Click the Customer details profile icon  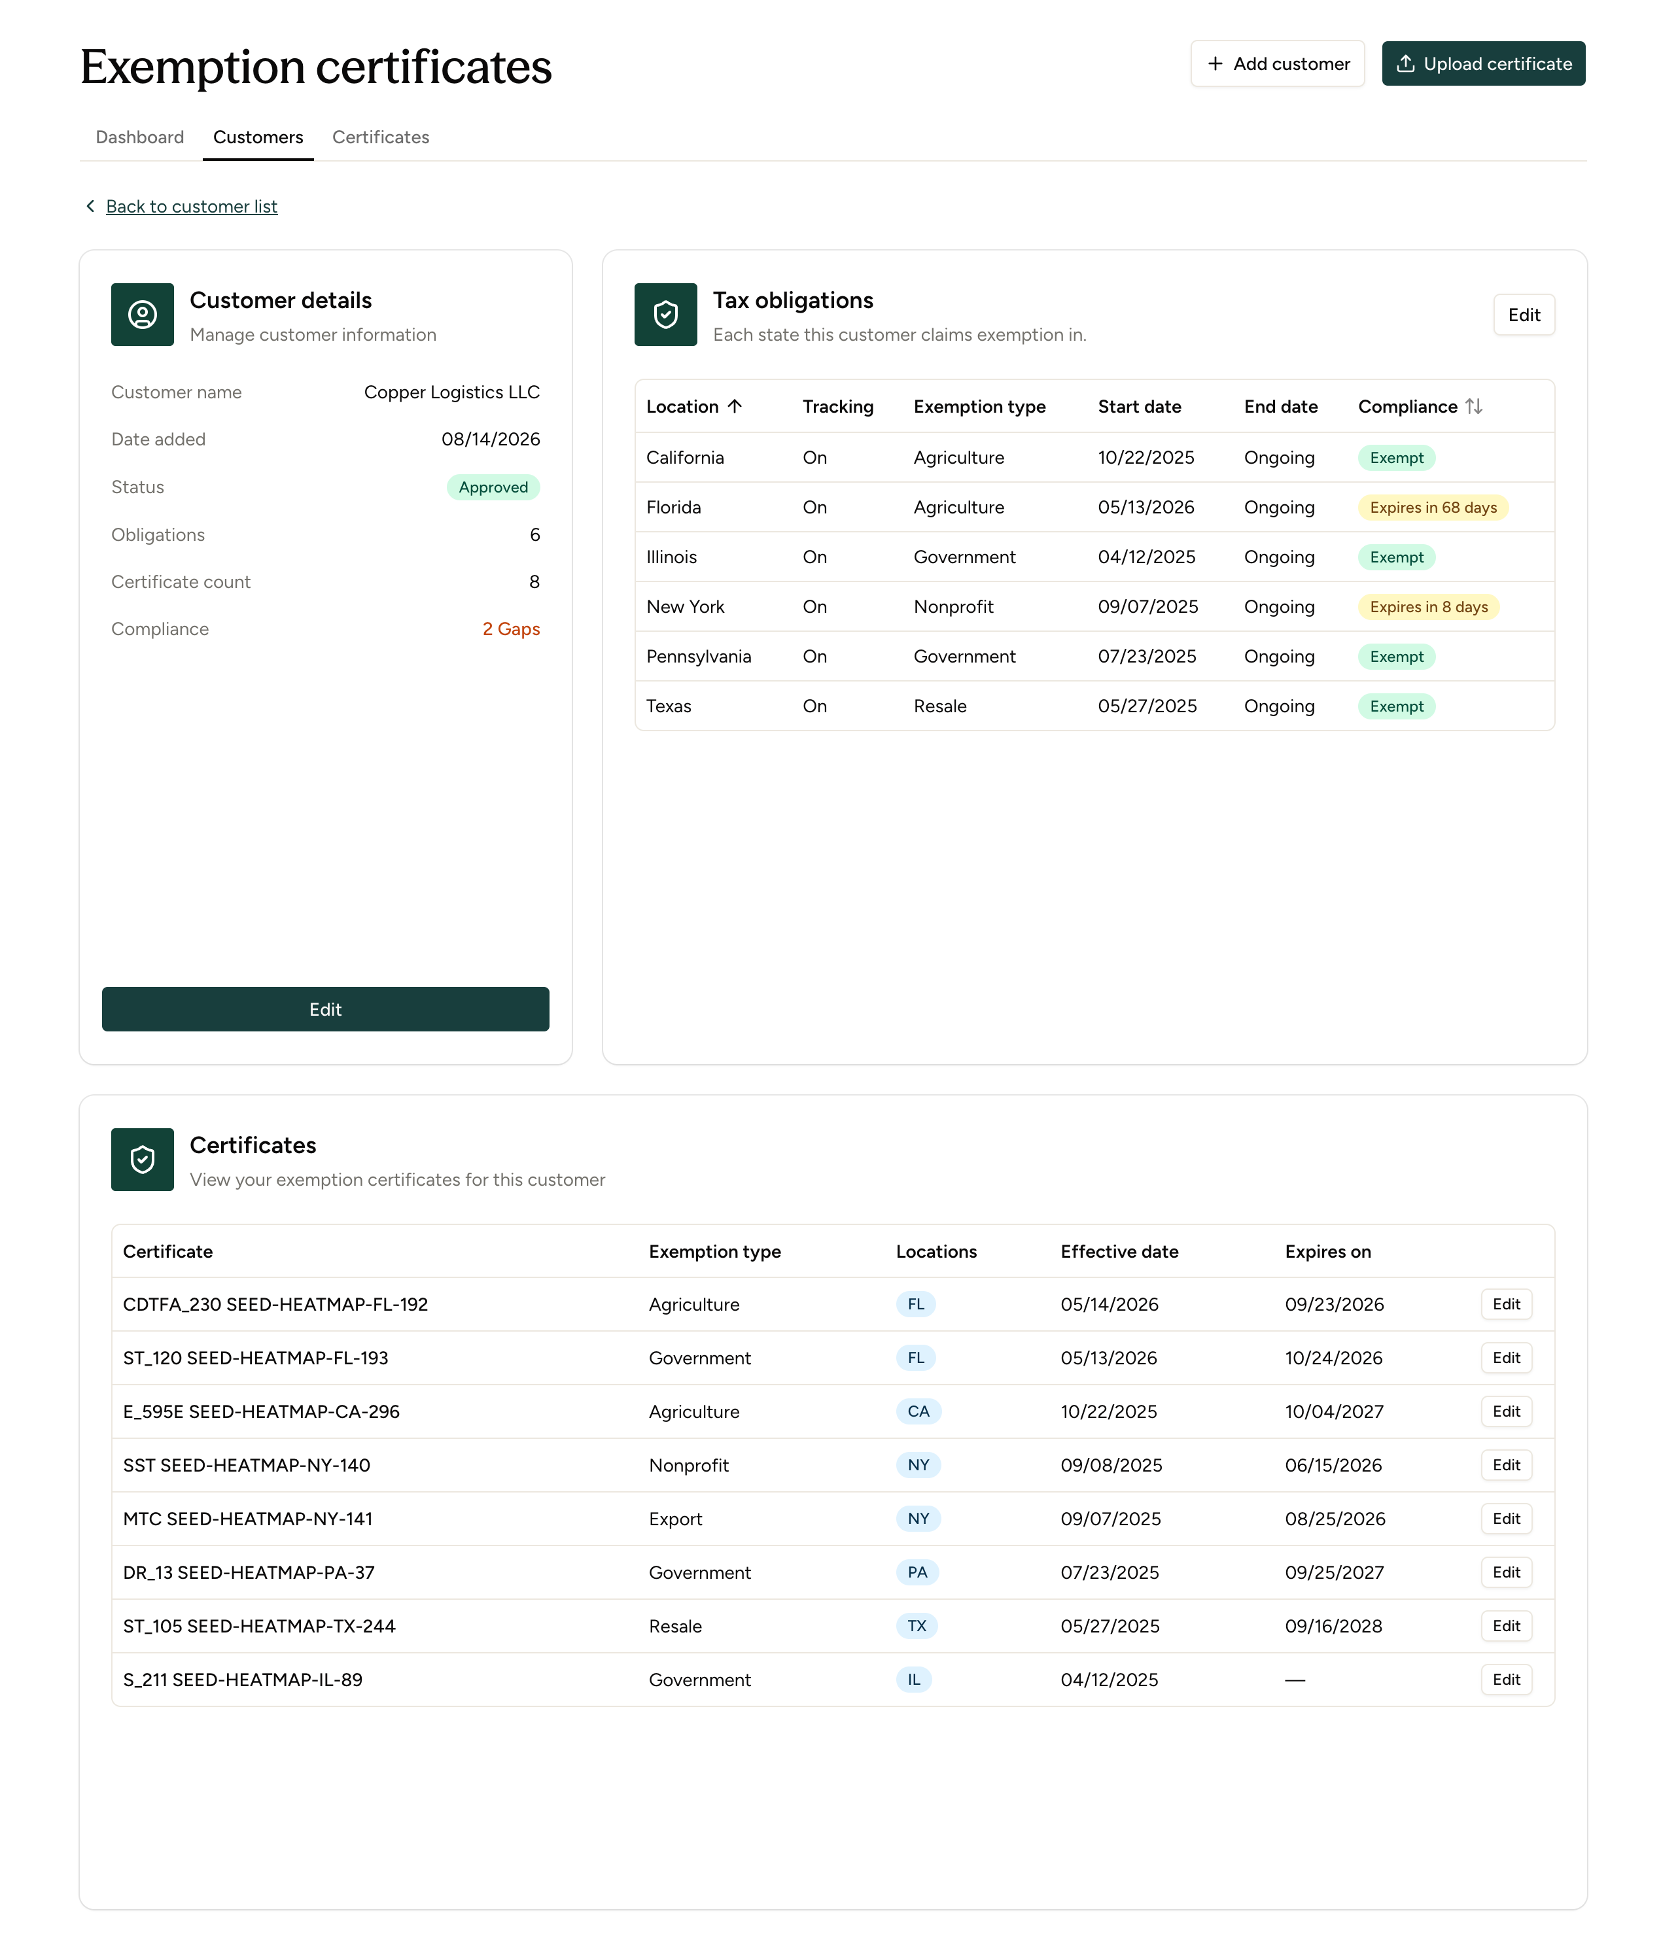(142, 315)
